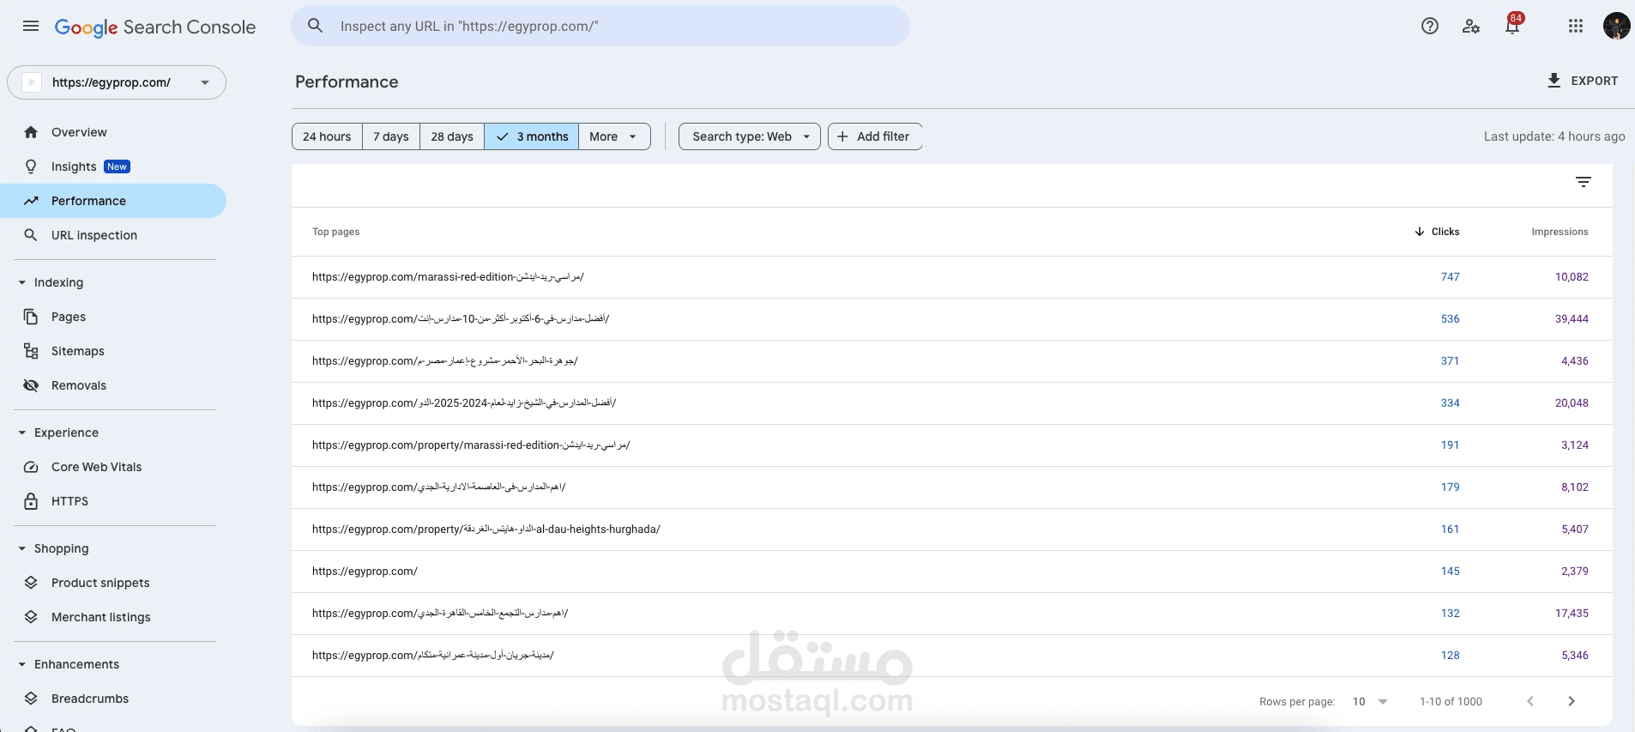The width and height of the screenshot is (1635, 732).
Task: Open the rows per page dropdown
Action: 1370,701
